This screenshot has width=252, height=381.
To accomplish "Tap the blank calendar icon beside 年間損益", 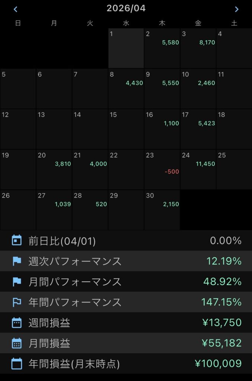I will point(17,364).
